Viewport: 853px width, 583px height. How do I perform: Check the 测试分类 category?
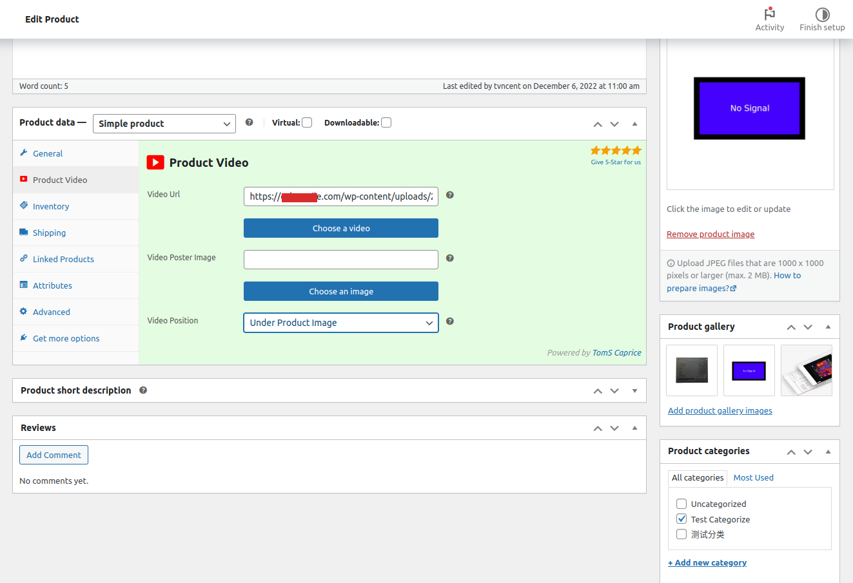tap(681, 534)
